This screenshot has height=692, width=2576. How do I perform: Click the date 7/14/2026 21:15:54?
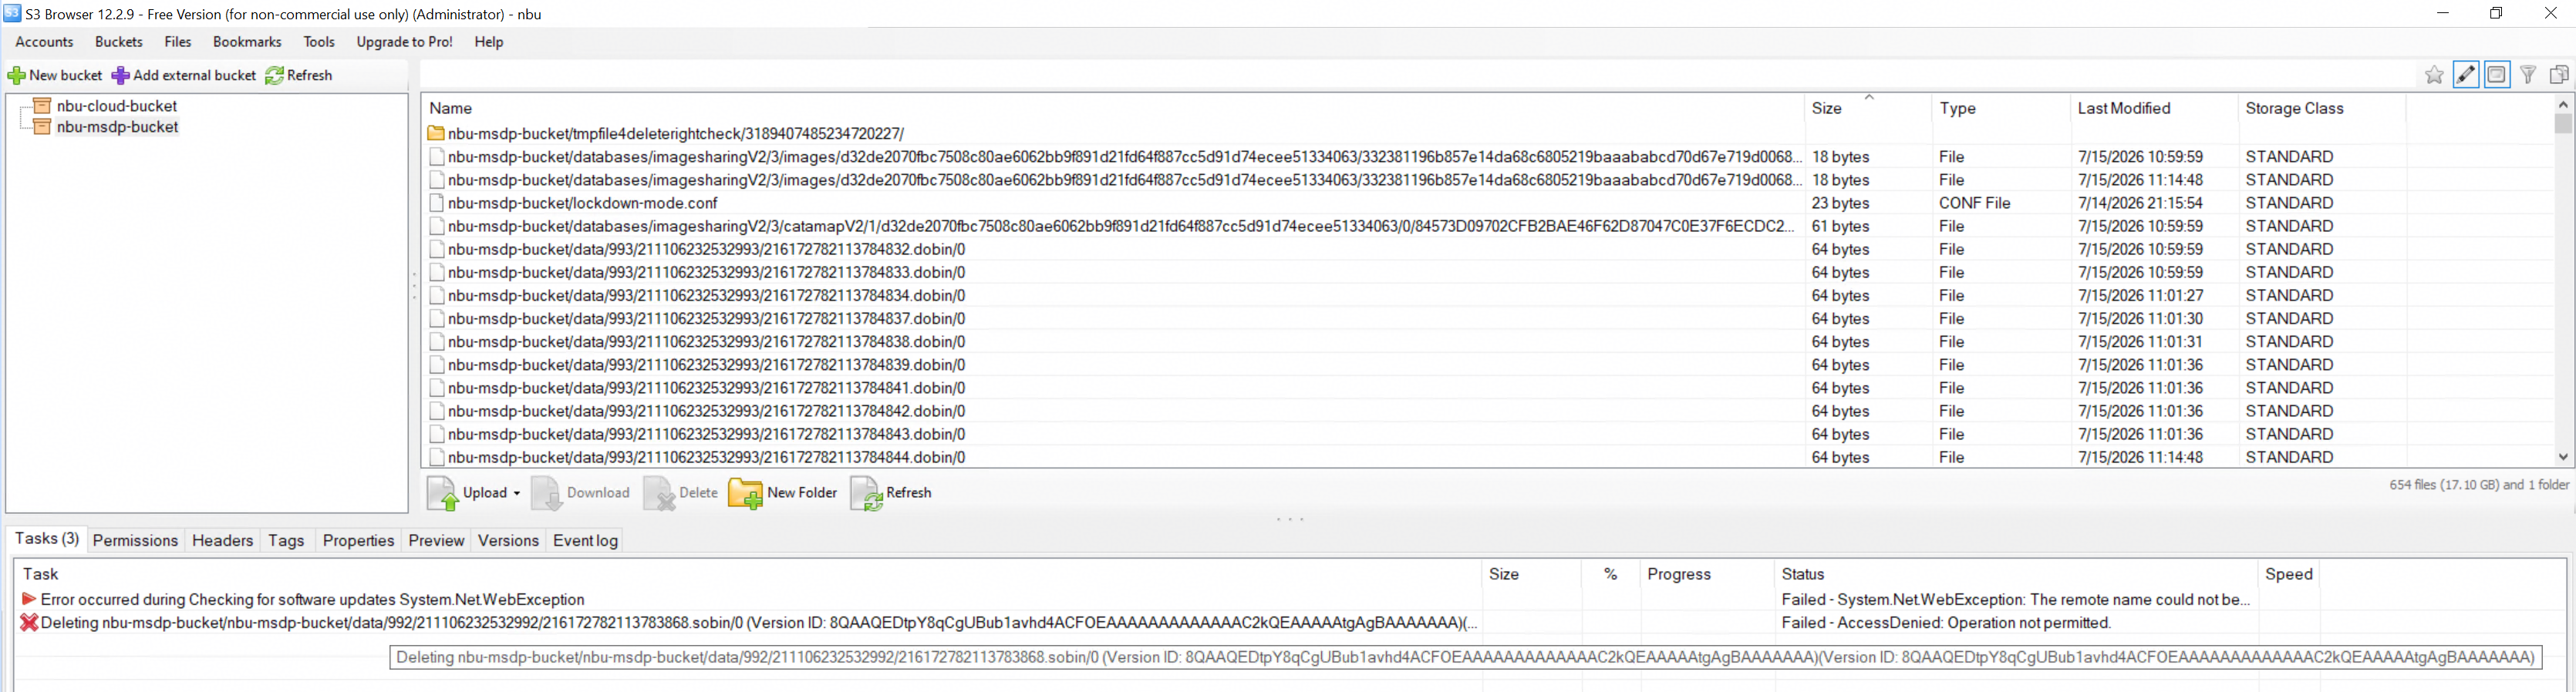click(x=2140, y=203)
